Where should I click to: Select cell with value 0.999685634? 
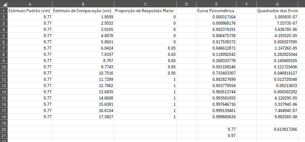216,117
